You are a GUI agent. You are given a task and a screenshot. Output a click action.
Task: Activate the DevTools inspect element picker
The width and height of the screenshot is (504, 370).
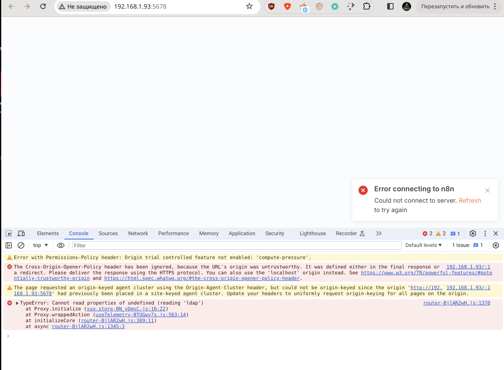(x=9, y=234)
